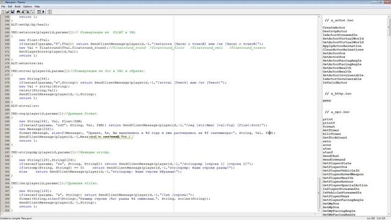
Task: Select SetActorVirtualWorld in the function list
Action: (343, 38)
